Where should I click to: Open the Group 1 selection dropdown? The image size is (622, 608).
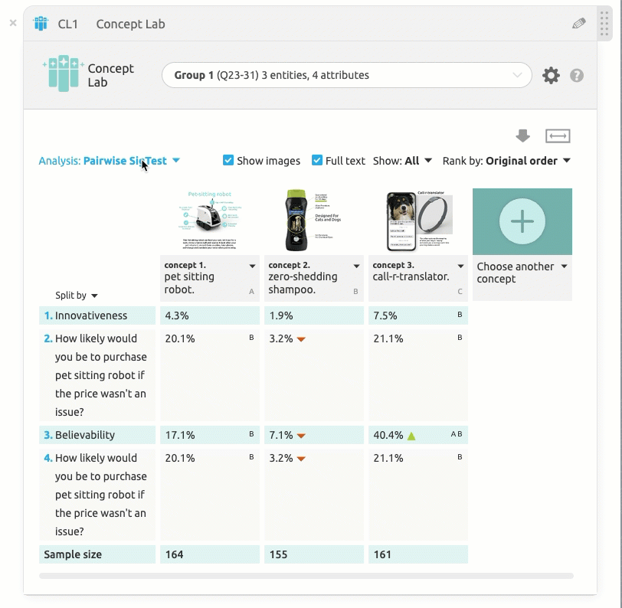[x=346, y=76]
